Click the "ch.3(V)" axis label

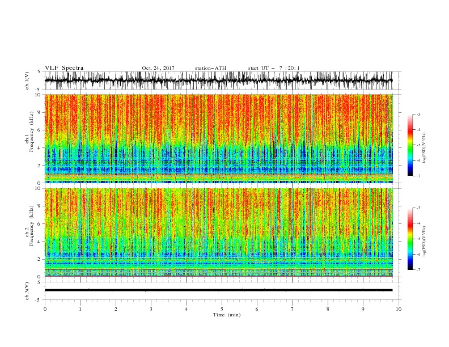pos(27,291)
